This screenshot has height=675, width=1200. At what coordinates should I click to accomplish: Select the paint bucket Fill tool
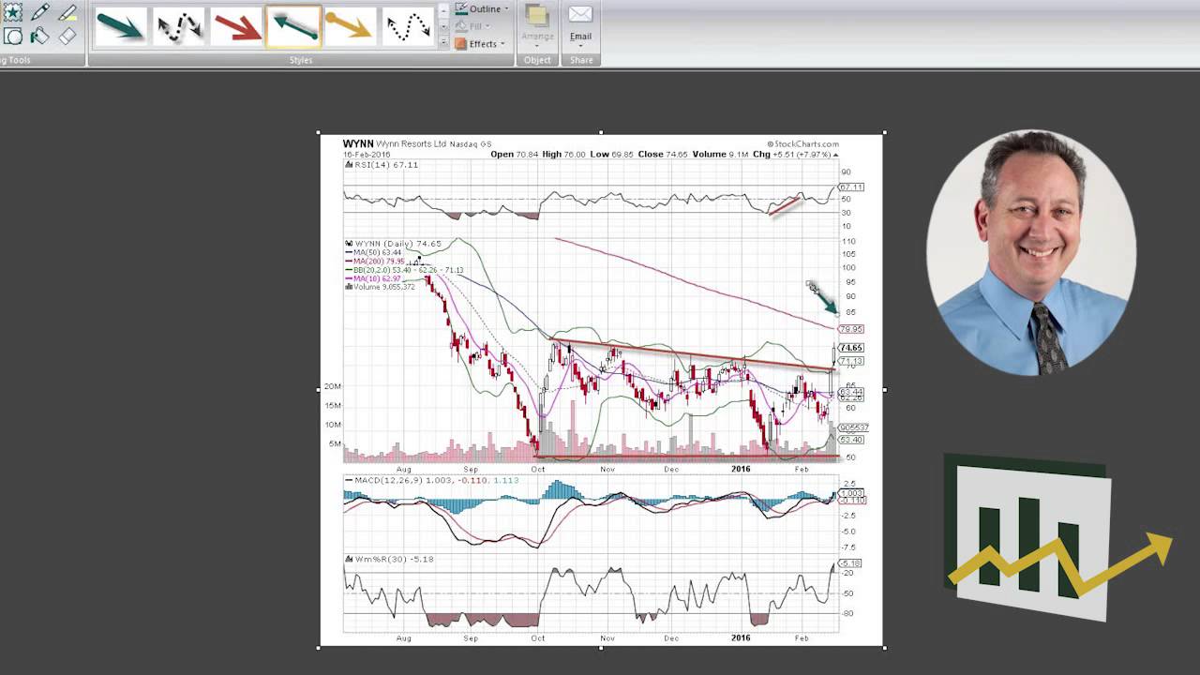click(x=40, y=37)
